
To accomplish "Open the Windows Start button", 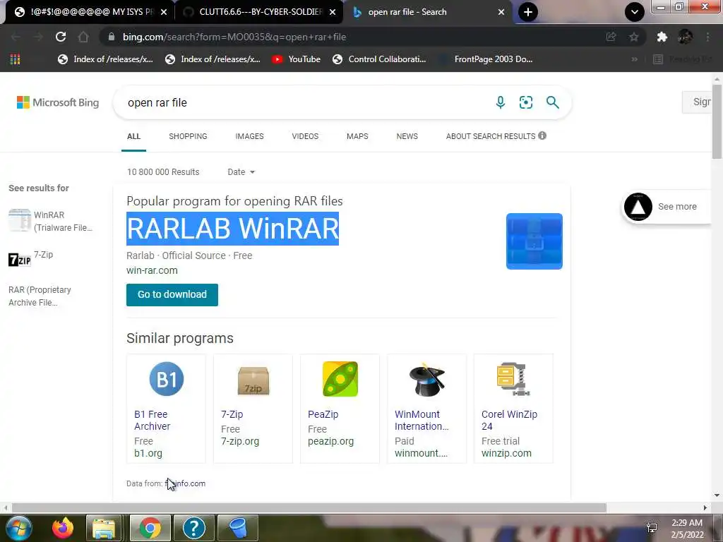I will pos(19,528).
